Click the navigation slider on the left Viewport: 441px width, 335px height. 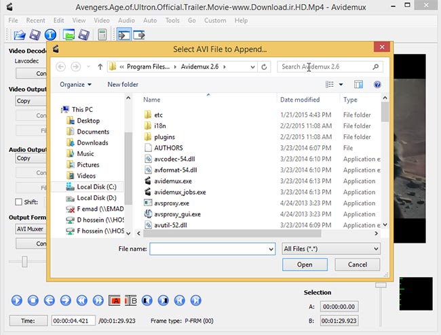[x=26, y=261]
